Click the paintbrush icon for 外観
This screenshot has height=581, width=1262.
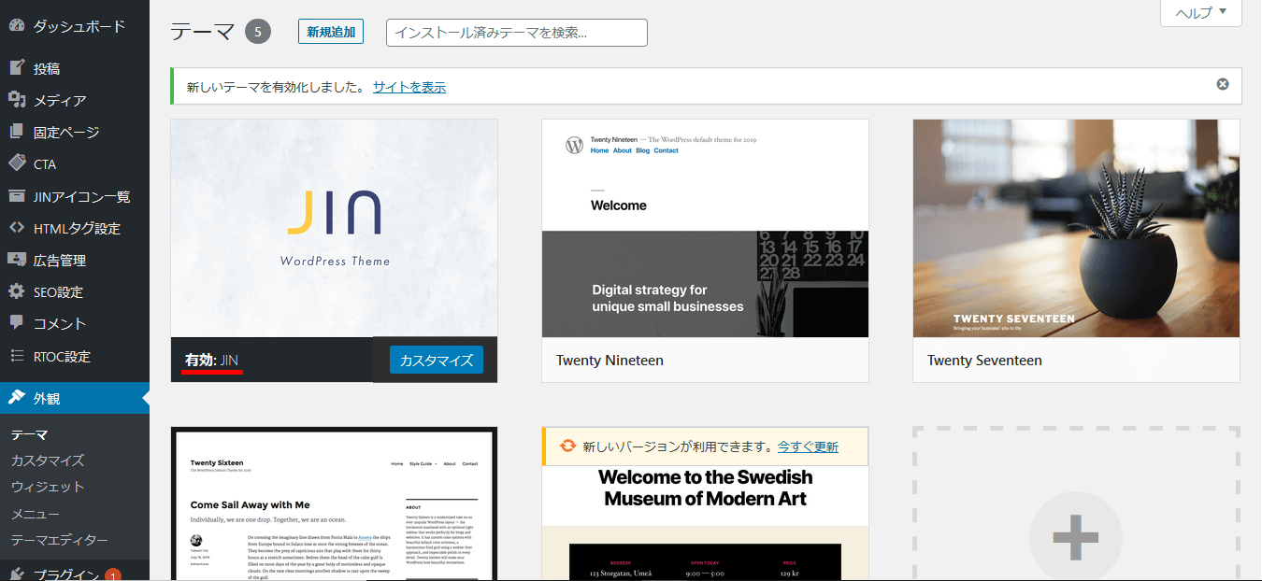point(17,398)
